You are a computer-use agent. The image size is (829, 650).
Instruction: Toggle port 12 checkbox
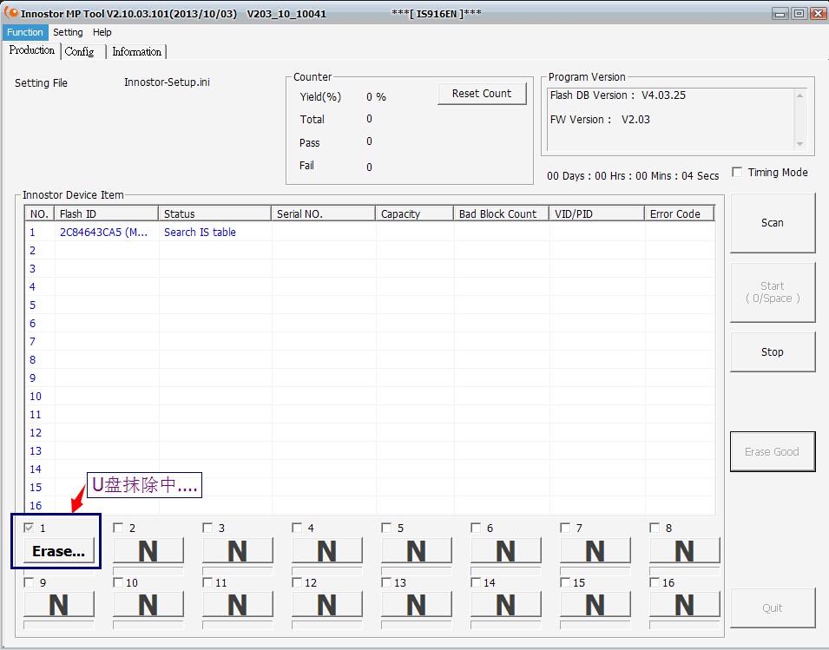click(297, 581)
